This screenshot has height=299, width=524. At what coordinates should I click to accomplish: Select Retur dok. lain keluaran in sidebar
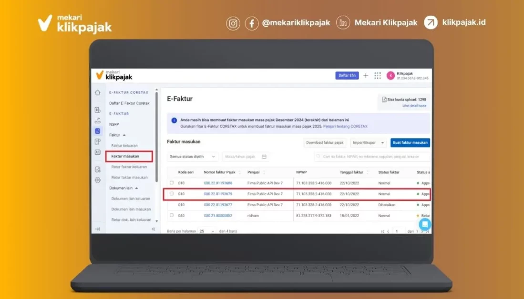(x=131, y=220)
